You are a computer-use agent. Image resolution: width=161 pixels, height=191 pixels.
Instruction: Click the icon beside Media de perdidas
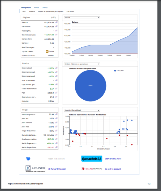pos(56,147)
